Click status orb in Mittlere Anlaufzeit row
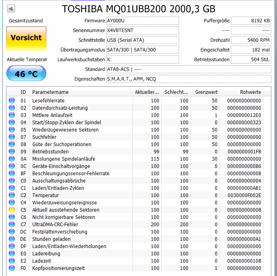The height and width of the screenshot is (276, 277). point(12,115)
